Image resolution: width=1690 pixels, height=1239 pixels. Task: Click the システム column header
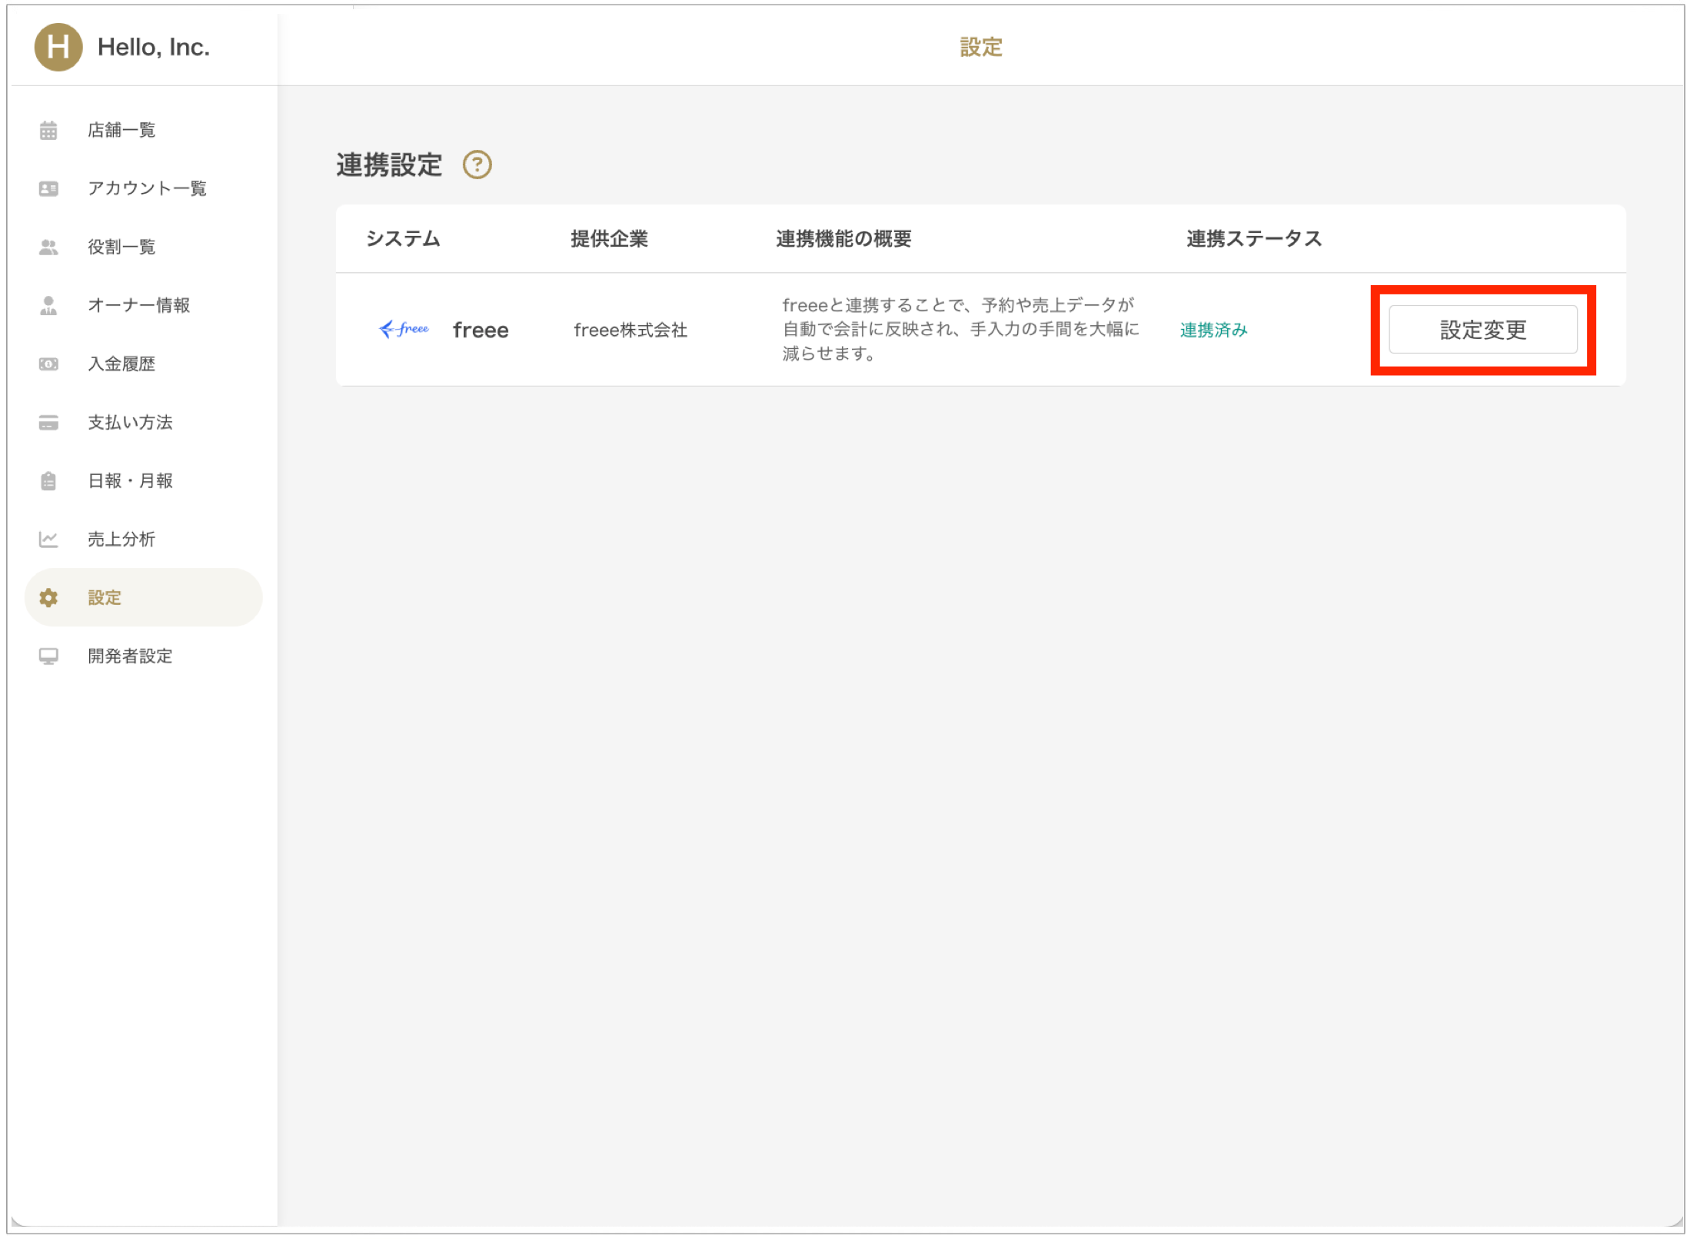click(x=403, y=239)
